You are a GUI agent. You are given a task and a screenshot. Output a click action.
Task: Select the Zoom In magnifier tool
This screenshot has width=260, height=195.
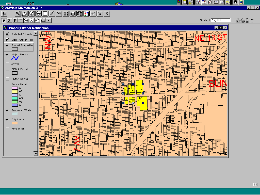26,21
